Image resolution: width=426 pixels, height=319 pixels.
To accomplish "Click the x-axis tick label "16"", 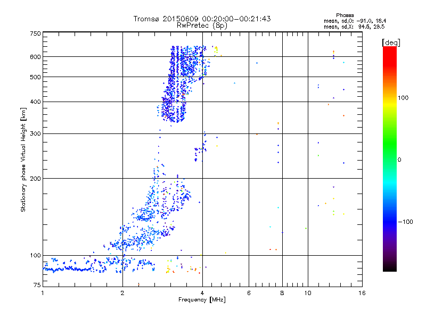I will 362,293.
